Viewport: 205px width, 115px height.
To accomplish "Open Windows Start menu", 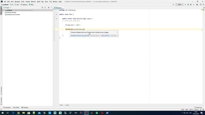I will [x=3, y=113].
